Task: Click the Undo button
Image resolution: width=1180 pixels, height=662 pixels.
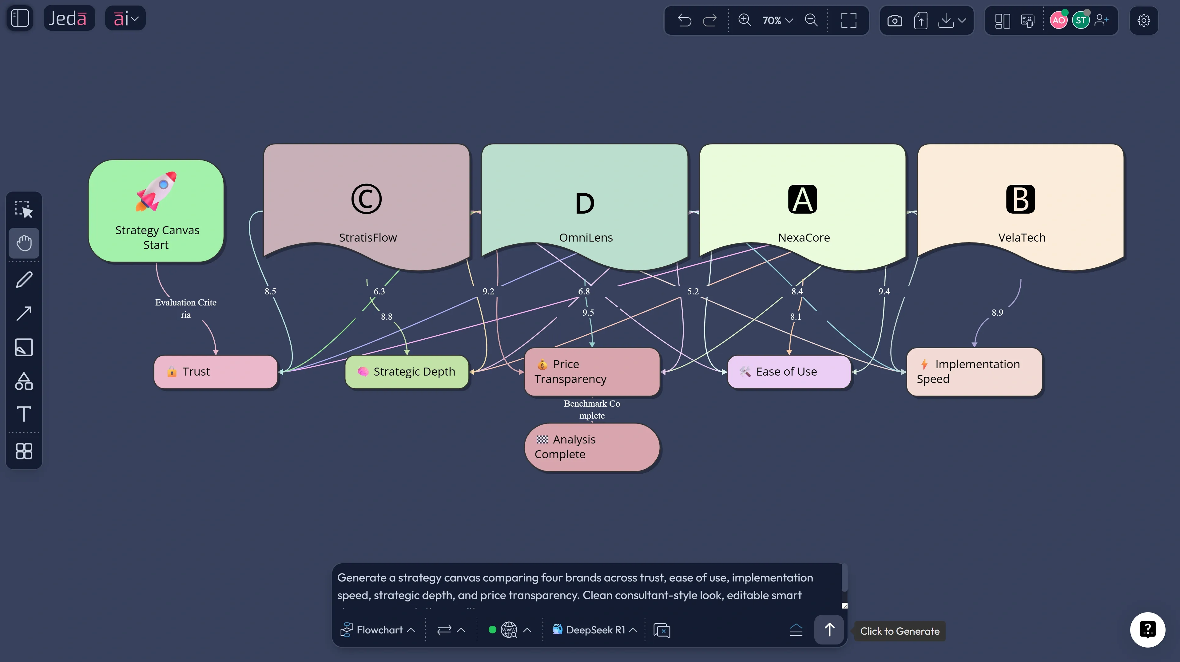Action: pyautogui.click(x=684, y=20)
